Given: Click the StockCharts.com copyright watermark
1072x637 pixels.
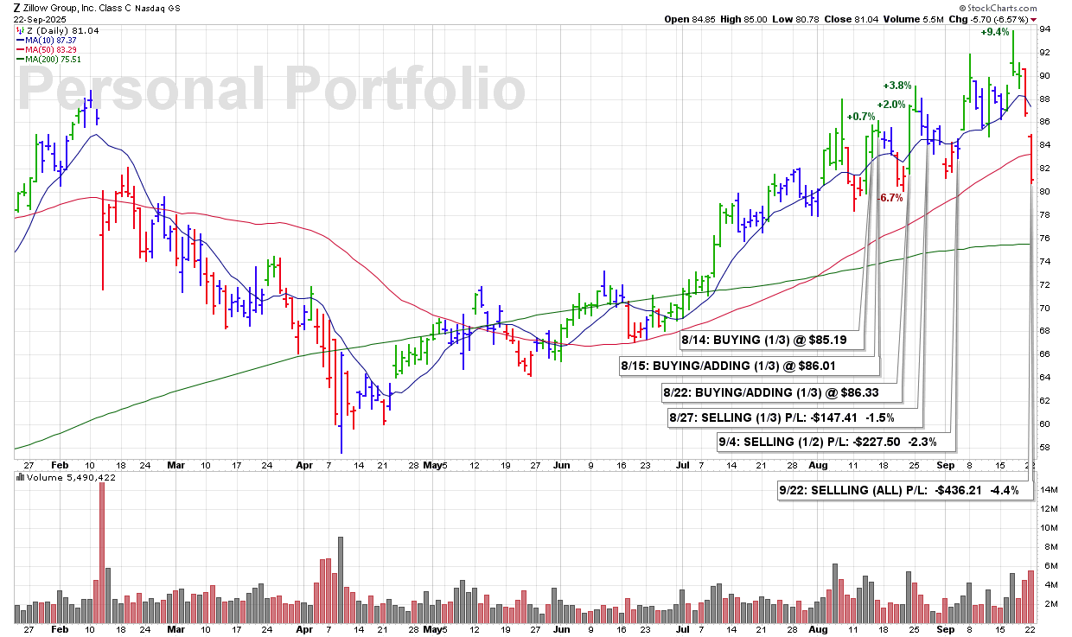Looking at the screenshot, I should (x=1022, y=9).
